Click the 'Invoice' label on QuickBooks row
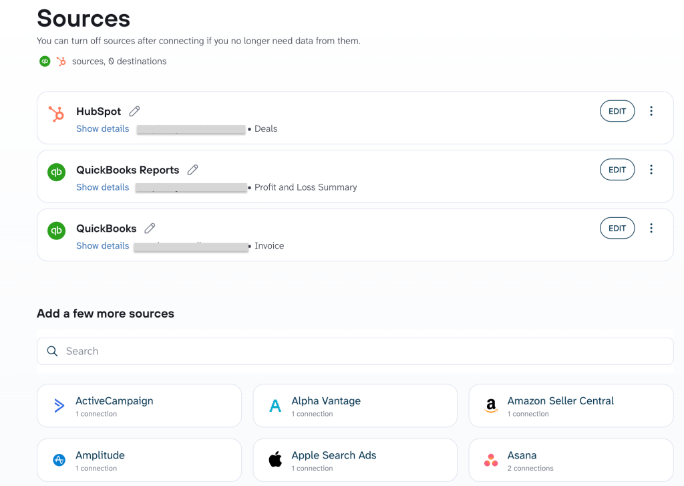This screenshot has width=684, height=486. point(269,246)
